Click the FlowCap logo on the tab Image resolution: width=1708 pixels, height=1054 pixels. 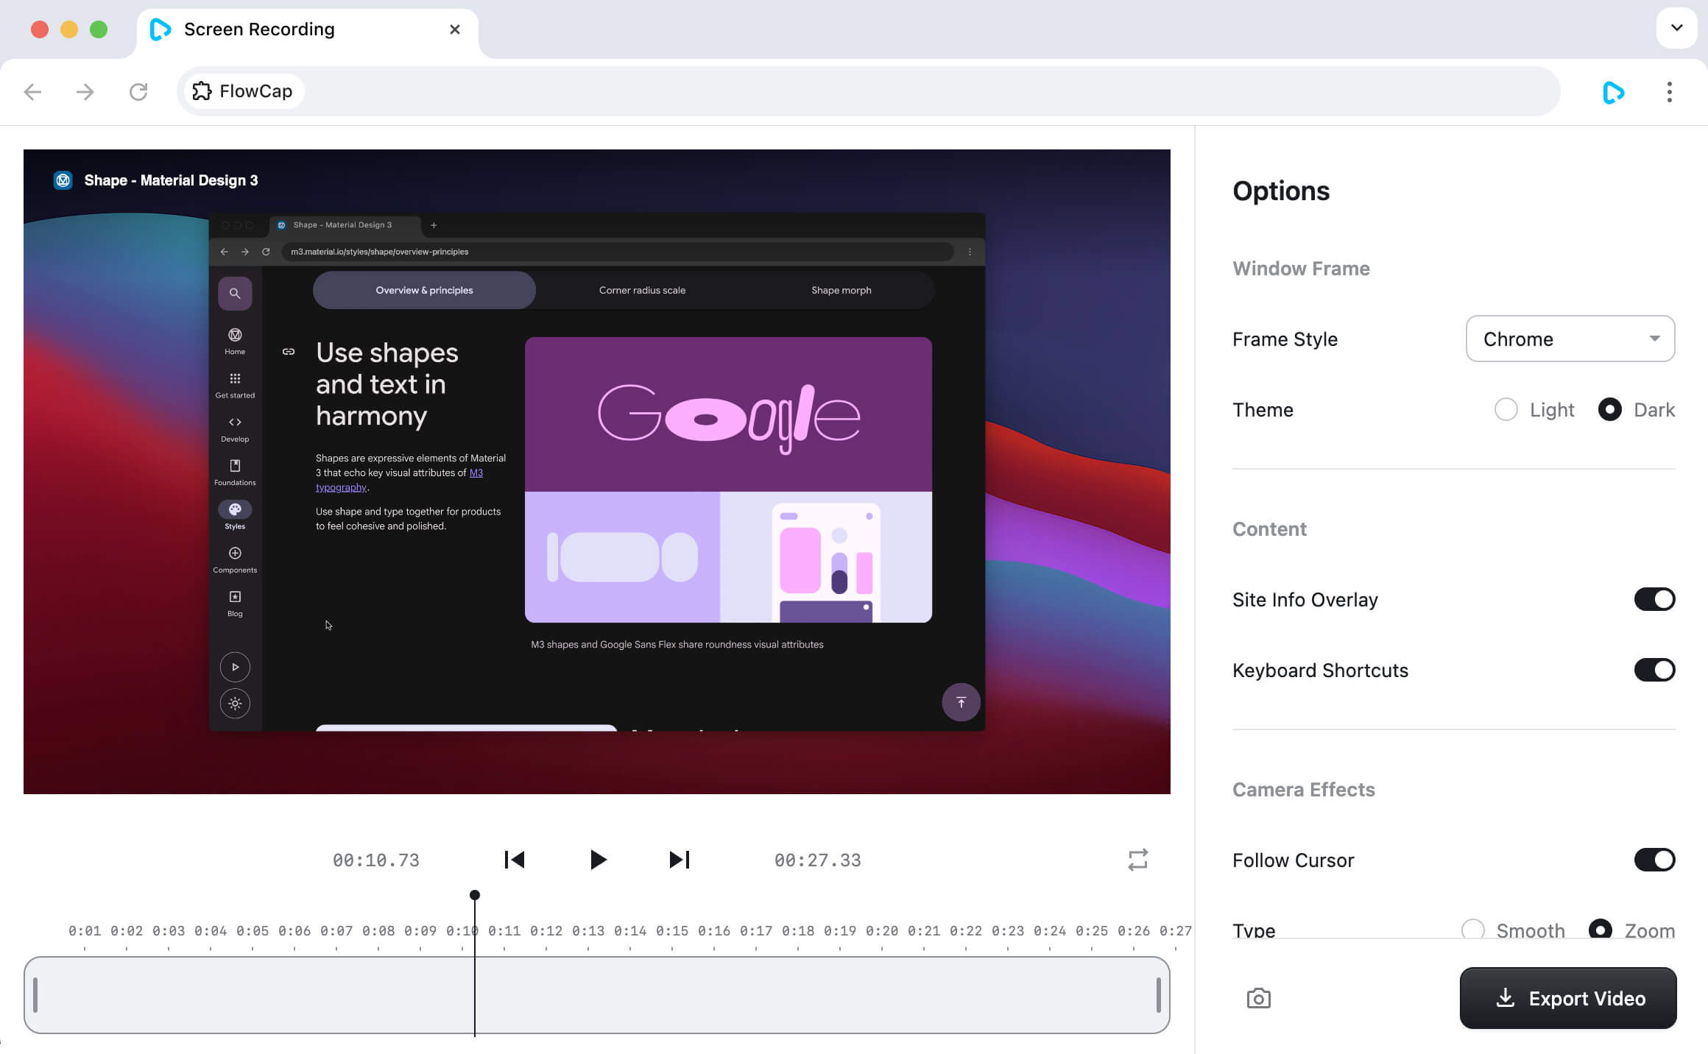click(x=160, y=29)
